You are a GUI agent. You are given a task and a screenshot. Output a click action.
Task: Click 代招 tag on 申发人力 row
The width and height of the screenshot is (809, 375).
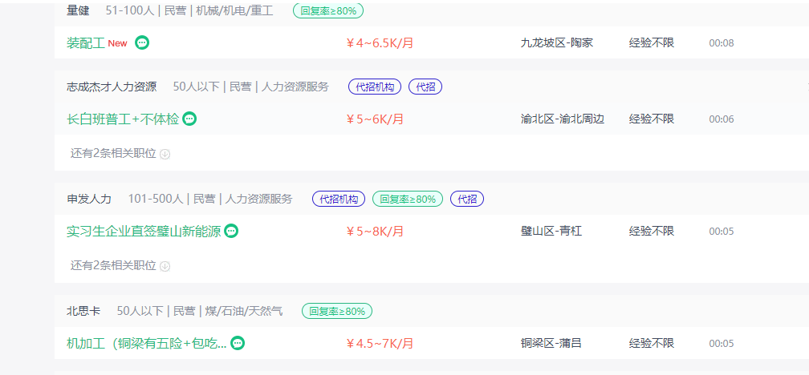(467, 199)
